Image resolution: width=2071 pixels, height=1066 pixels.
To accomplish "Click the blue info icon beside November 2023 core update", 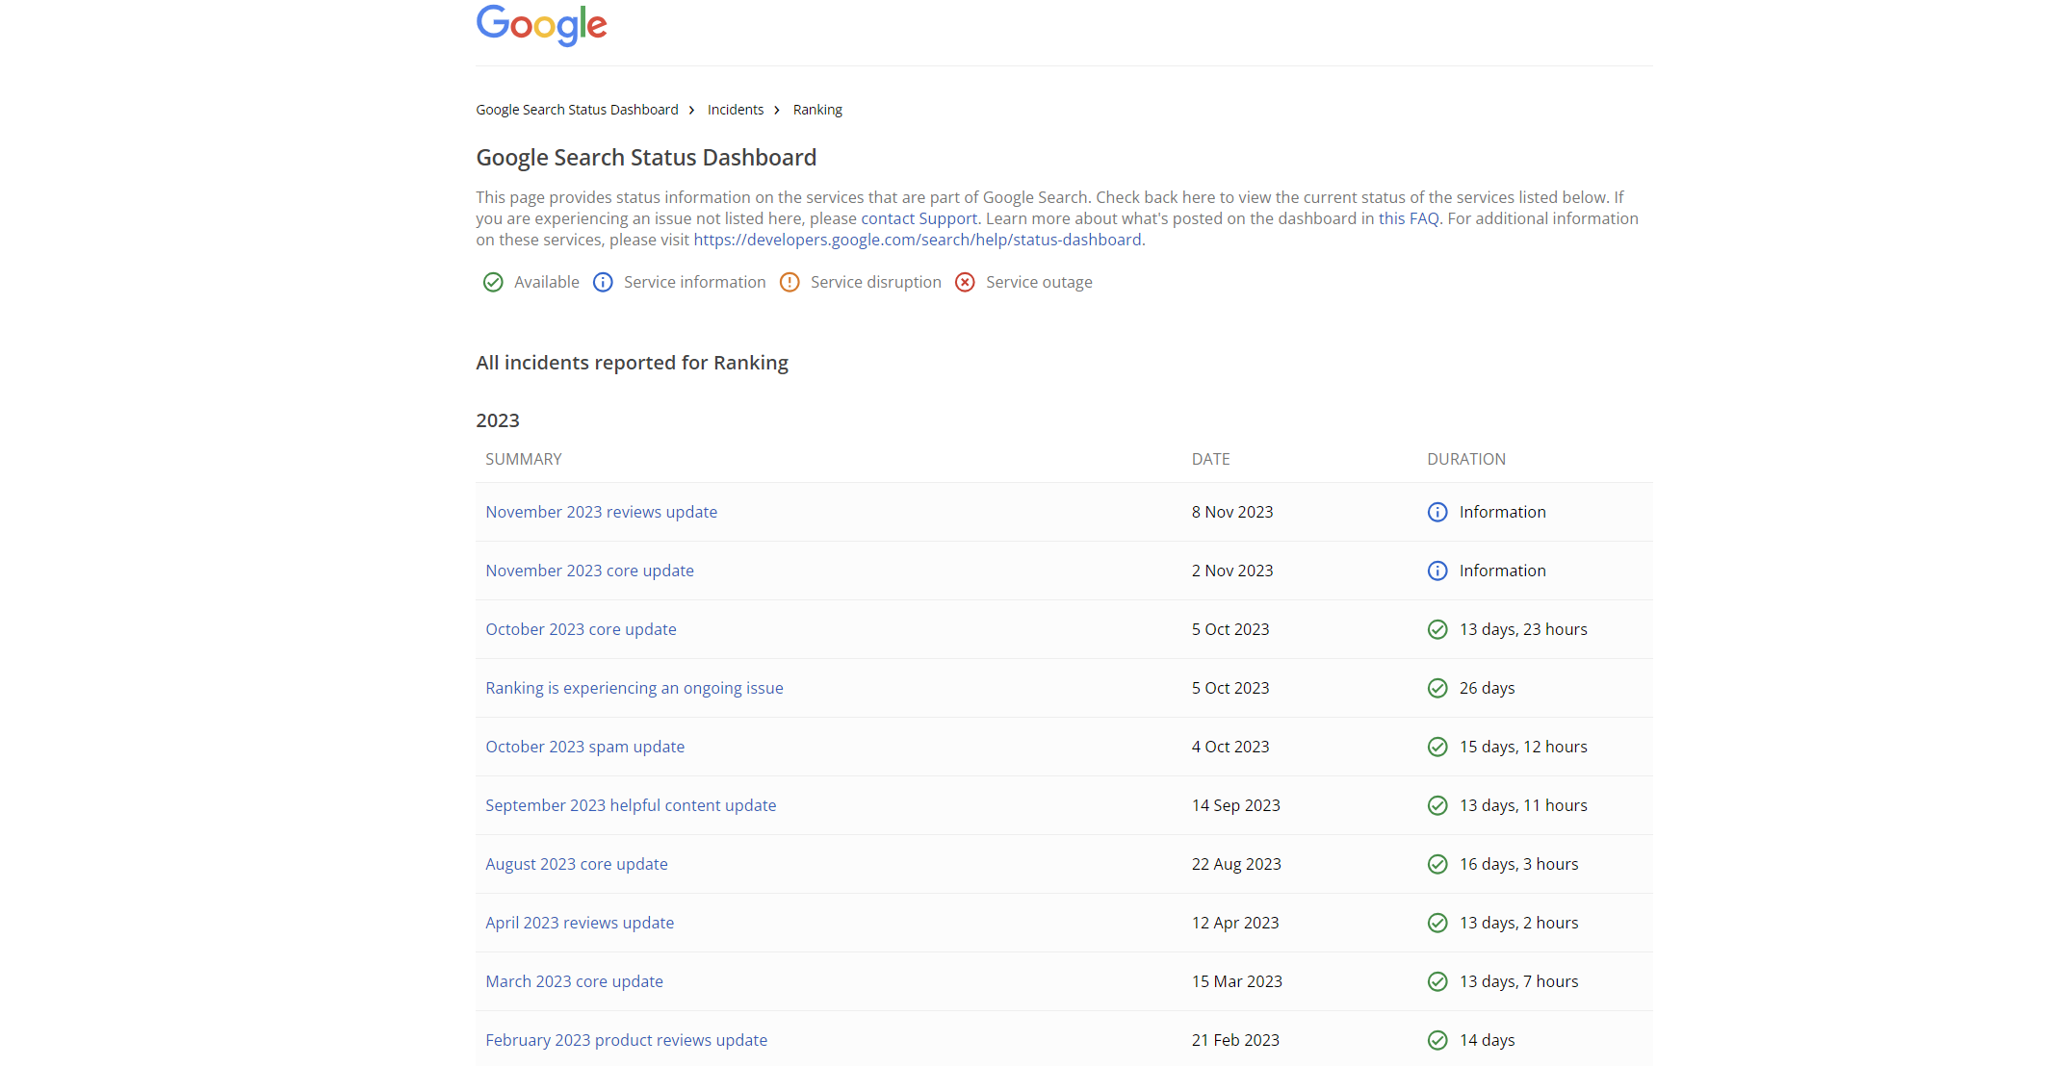I will 1437,571.
